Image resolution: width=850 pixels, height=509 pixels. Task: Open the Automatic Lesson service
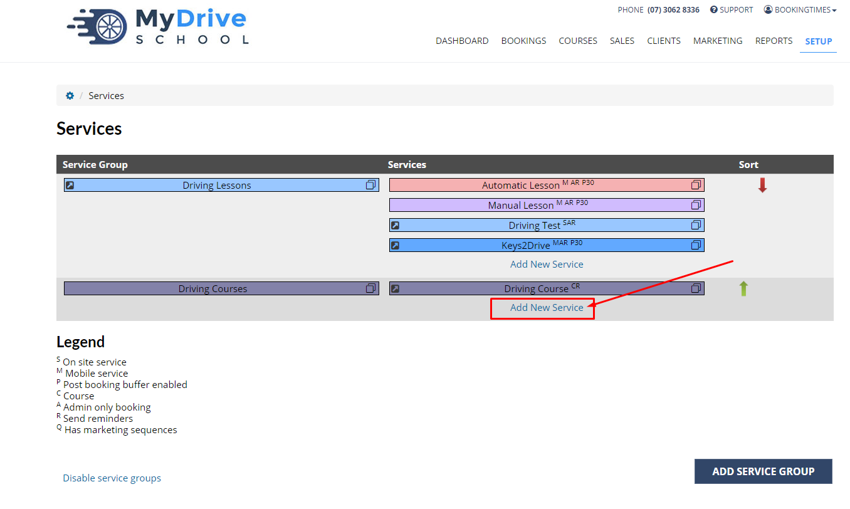click(x=547, y=185)
